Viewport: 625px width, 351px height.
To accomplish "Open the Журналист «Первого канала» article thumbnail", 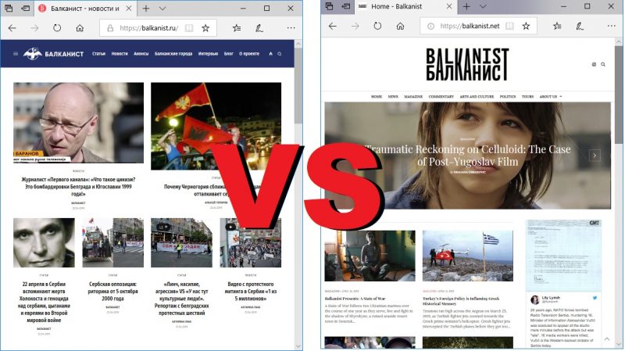I will [79, 123].
